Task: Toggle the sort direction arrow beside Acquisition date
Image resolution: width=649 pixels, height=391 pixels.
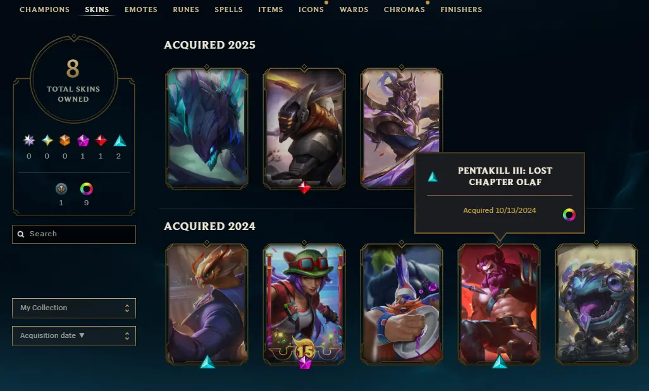Action: click(82, 335)
